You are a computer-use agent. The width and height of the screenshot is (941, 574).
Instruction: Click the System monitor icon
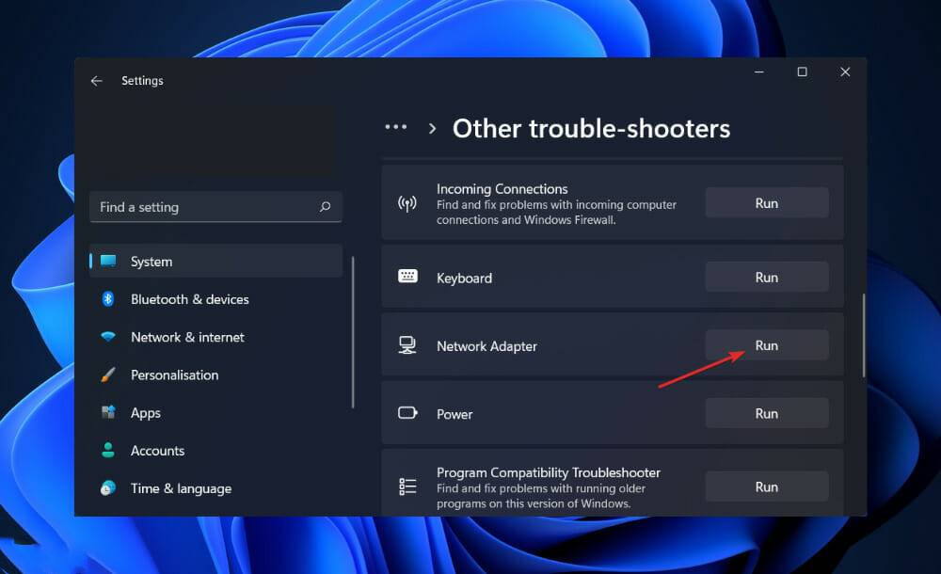[108, 261]
